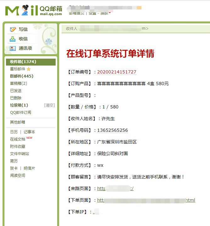Click phone number 13652565256
Image resolution: width=210 pixels, height=226 pixels.
(x=113, y=130)
